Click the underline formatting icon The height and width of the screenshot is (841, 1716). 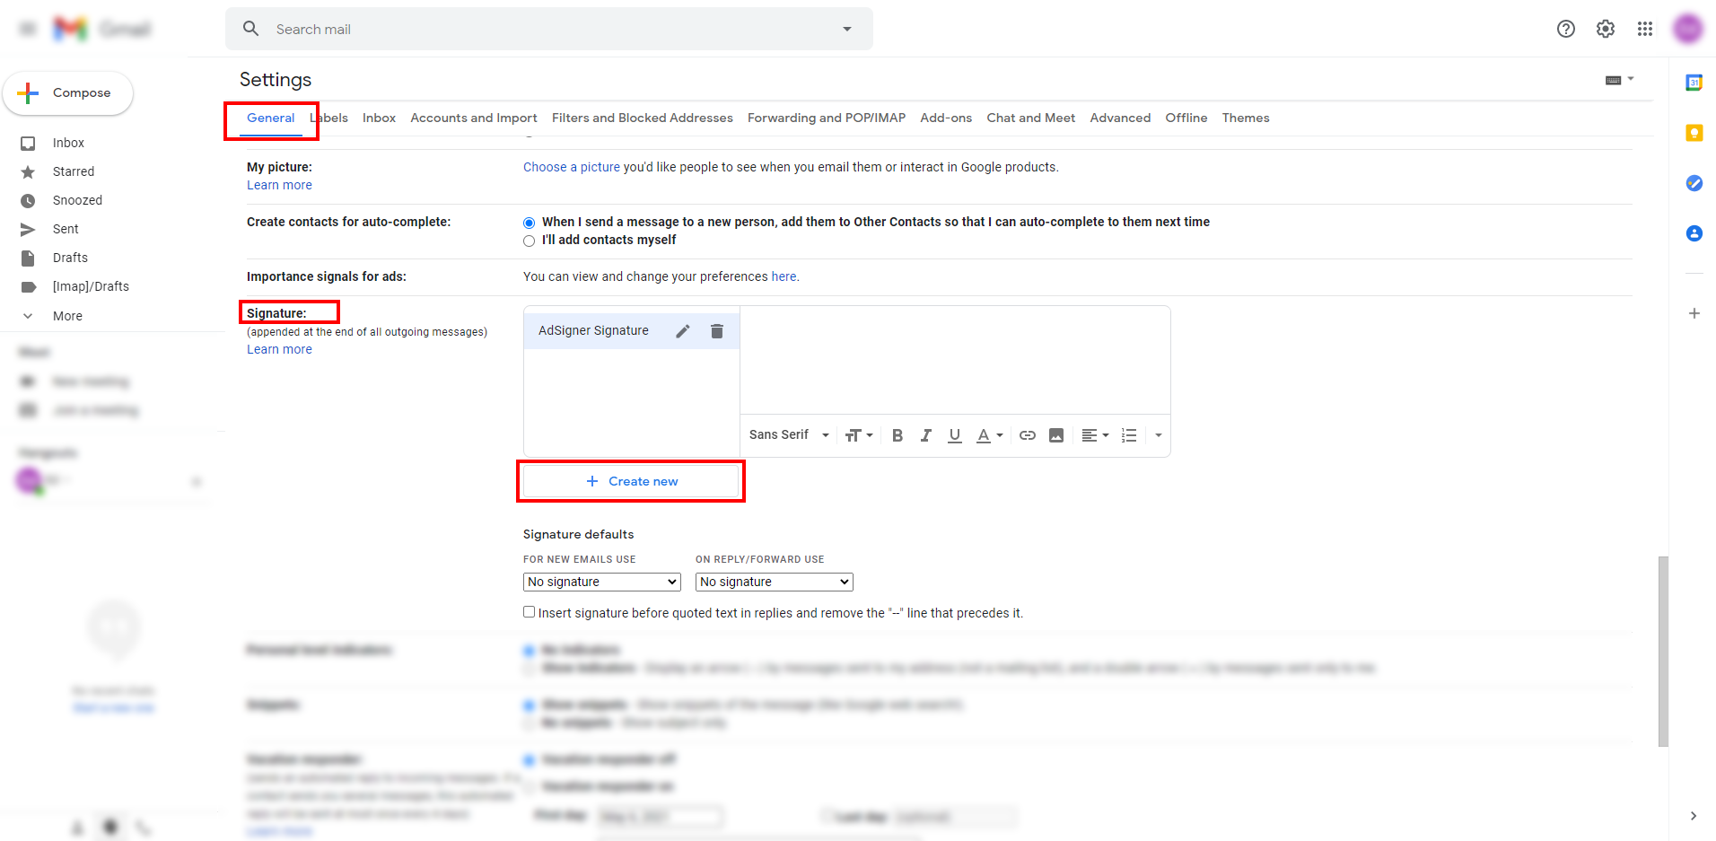(x=954, y=435)
